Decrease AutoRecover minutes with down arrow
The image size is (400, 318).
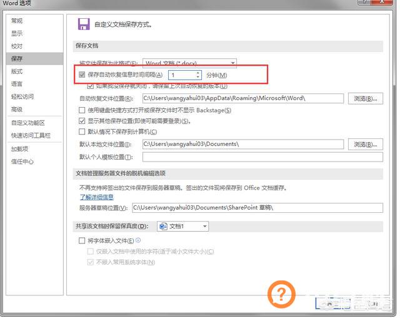(x=198, y=77)
